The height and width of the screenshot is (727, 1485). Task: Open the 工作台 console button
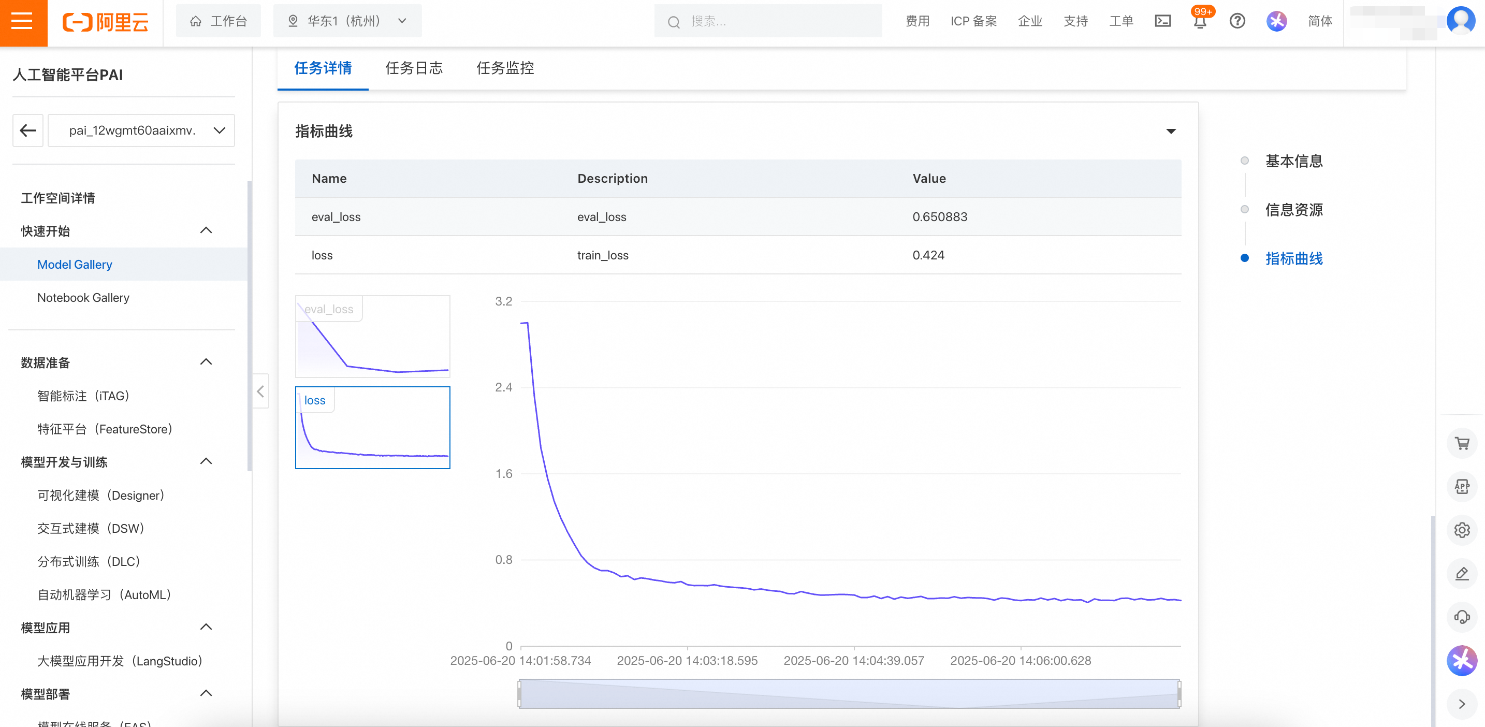tap(219, 21)
